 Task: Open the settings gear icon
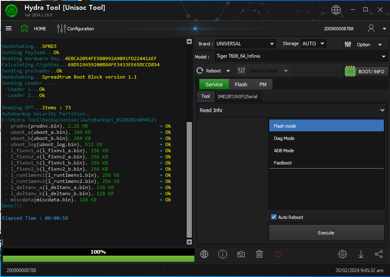(342, 254)
